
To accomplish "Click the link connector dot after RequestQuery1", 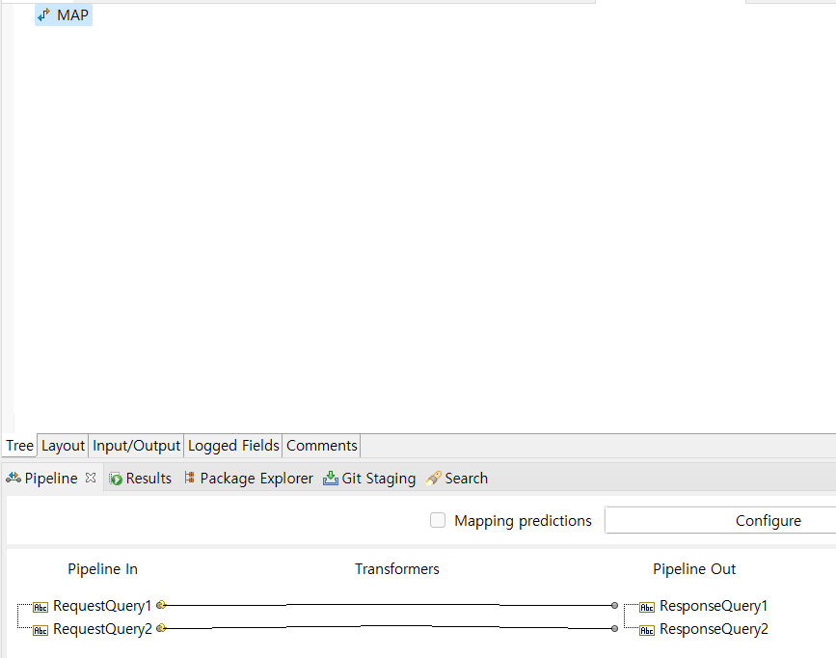I will 162,605.
